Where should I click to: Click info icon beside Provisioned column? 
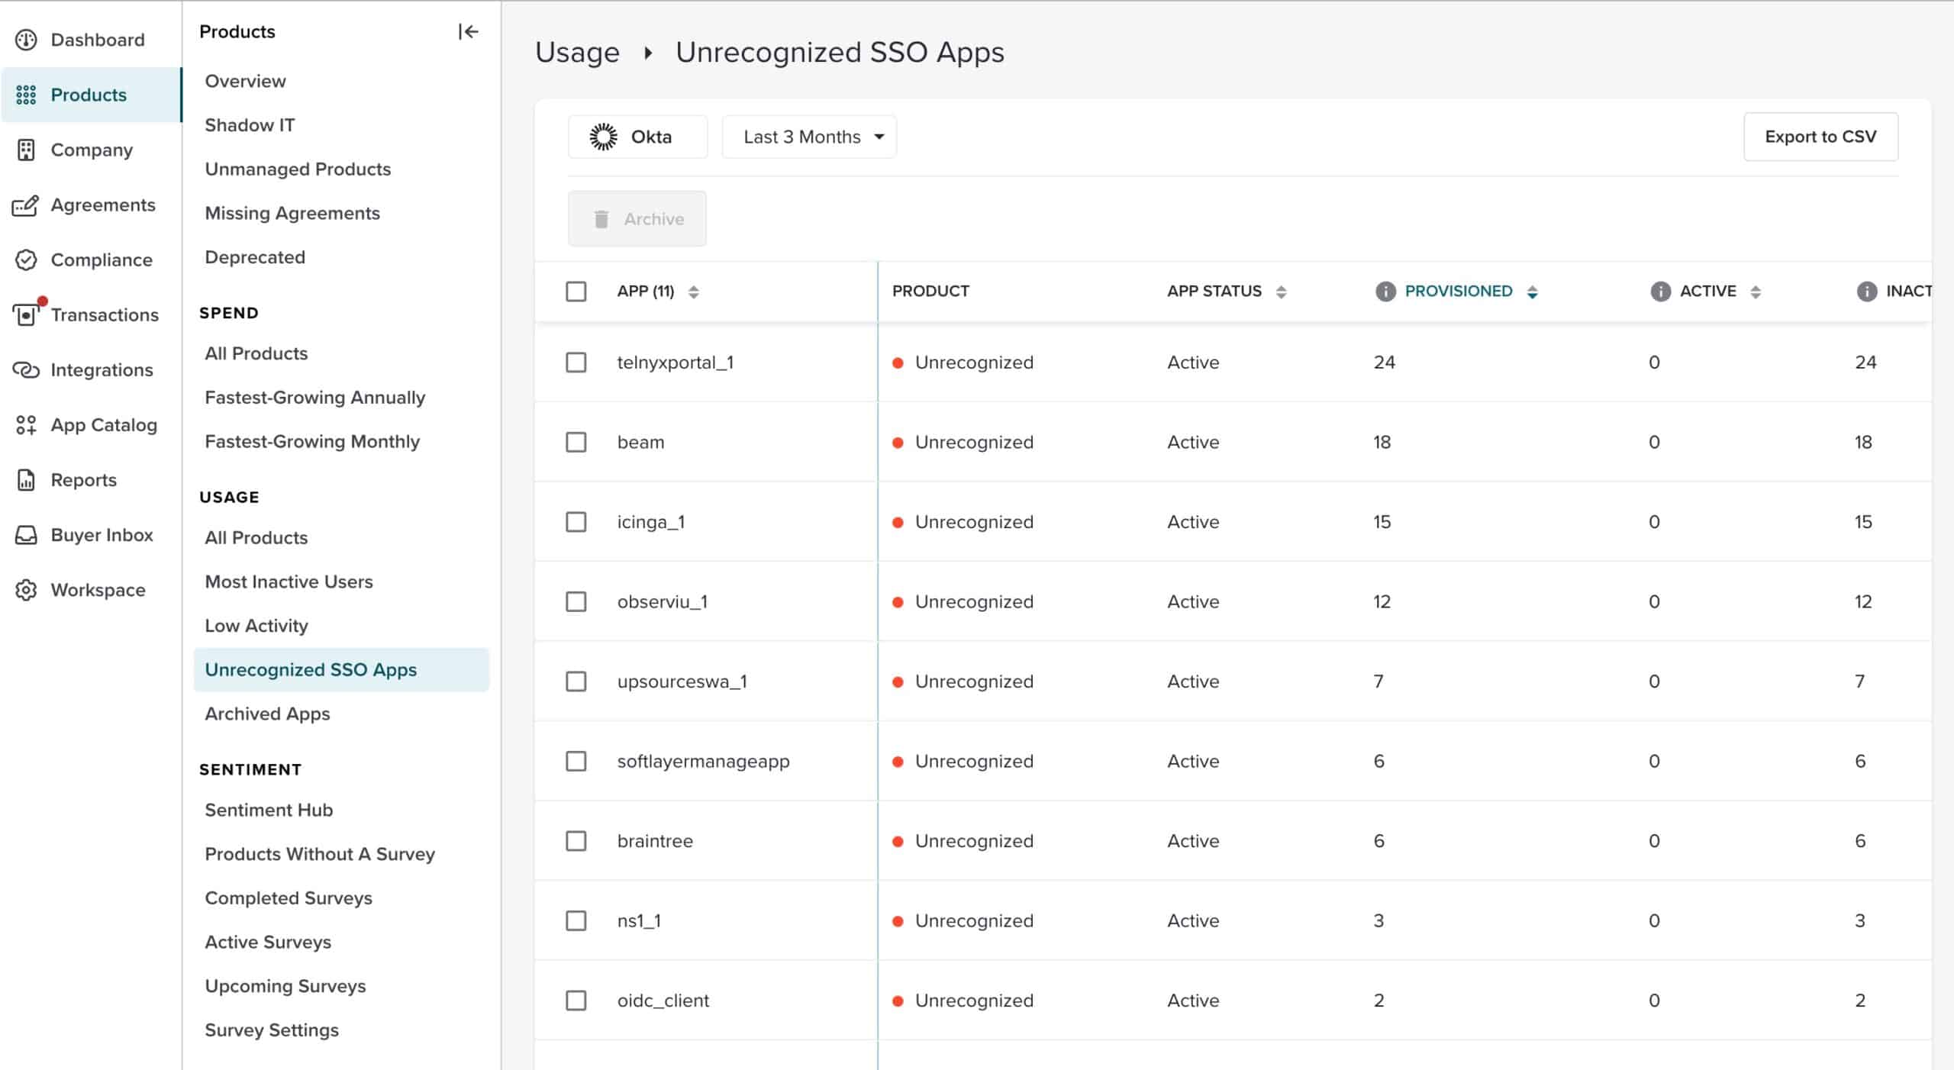(1385, 292)
